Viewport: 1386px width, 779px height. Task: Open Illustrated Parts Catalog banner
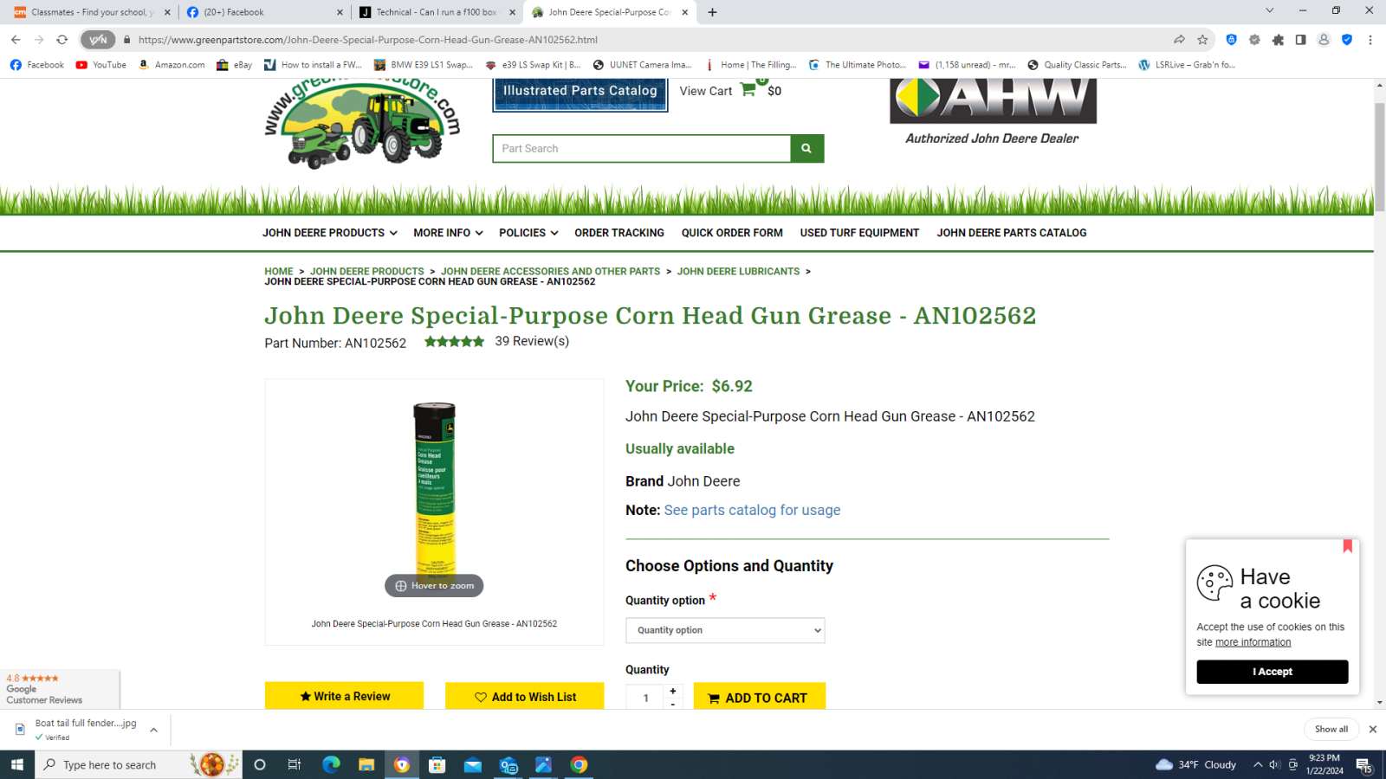point(580,93)
